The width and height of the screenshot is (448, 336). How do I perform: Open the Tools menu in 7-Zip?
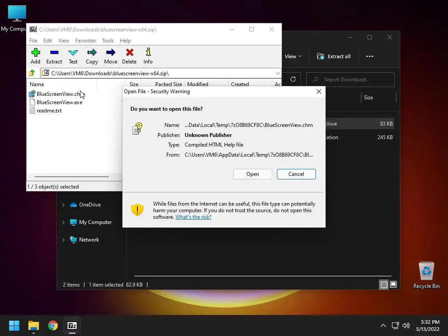[x=108, y=41]
